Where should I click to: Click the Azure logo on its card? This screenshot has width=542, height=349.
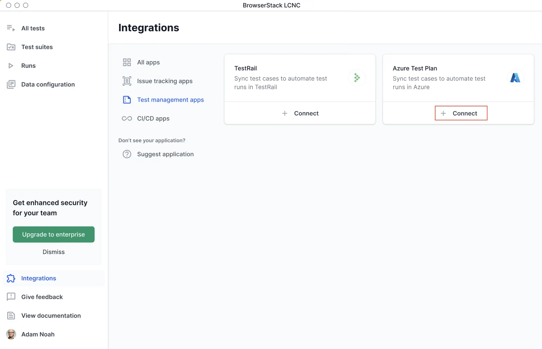[514, 78]
